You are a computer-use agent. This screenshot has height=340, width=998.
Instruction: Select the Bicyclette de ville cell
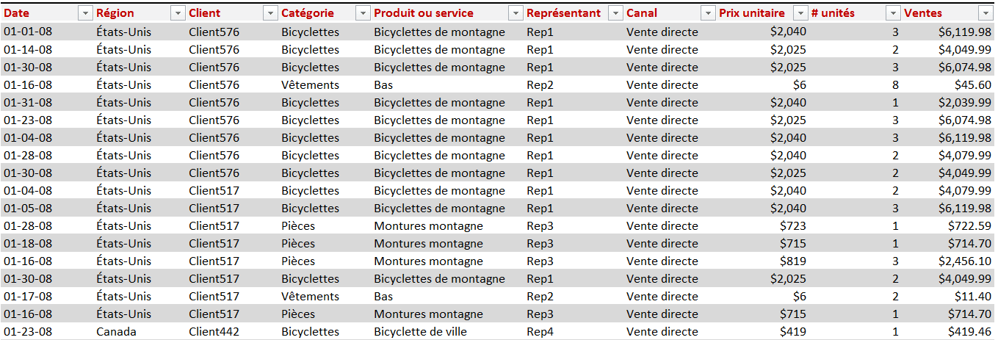tap(420, 331)
